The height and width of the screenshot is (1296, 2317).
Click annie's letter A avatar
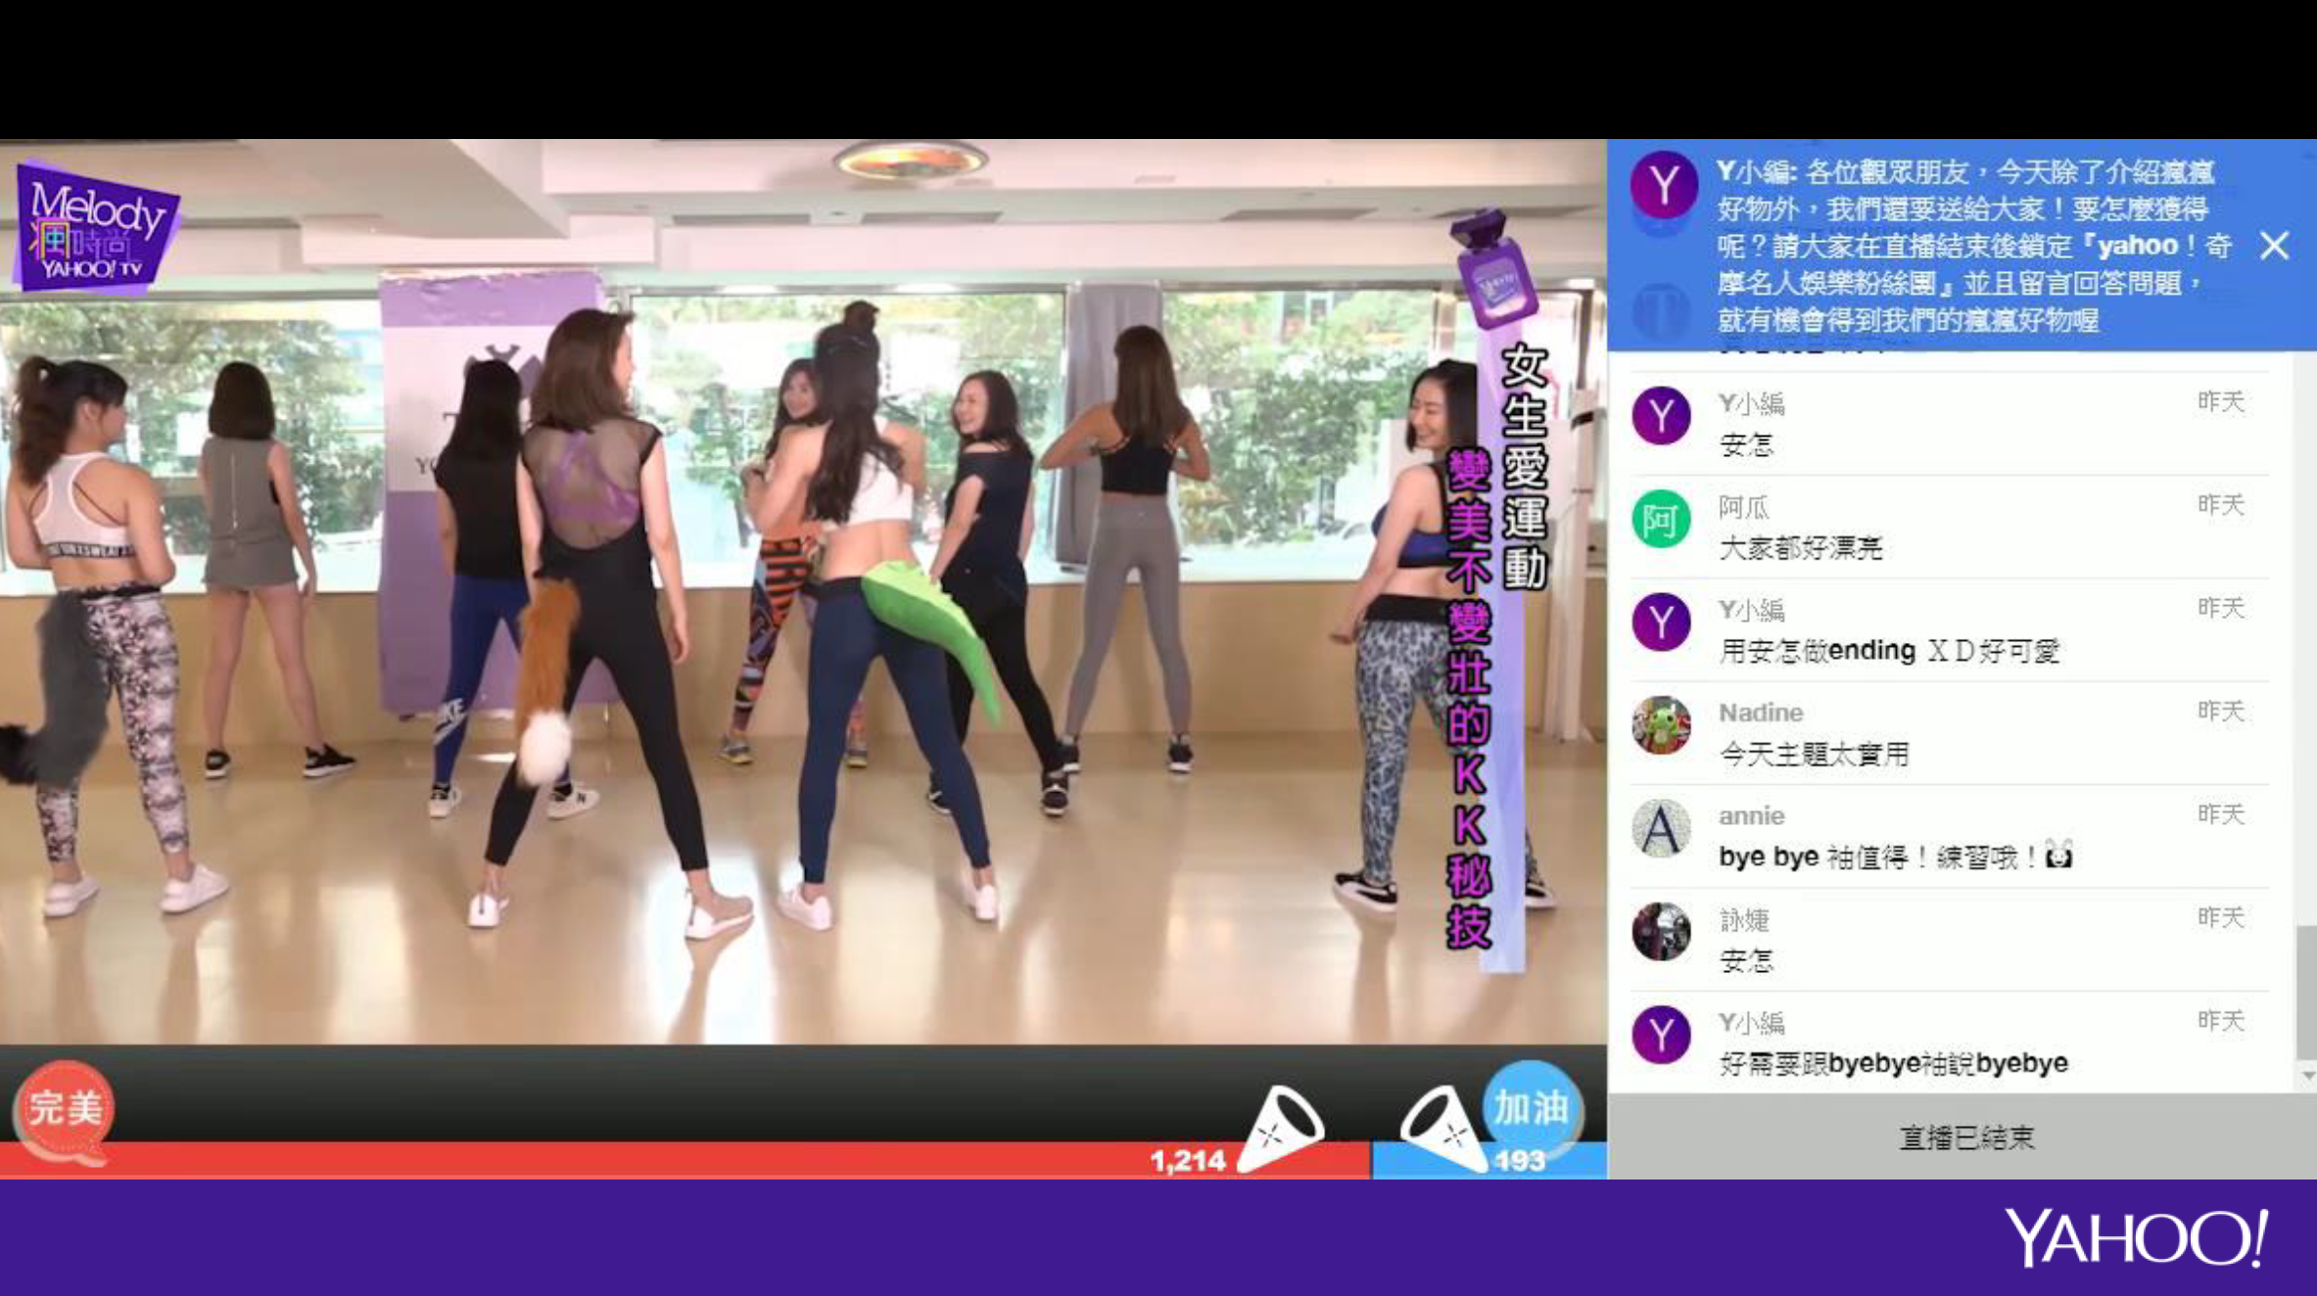point(1661,829)
